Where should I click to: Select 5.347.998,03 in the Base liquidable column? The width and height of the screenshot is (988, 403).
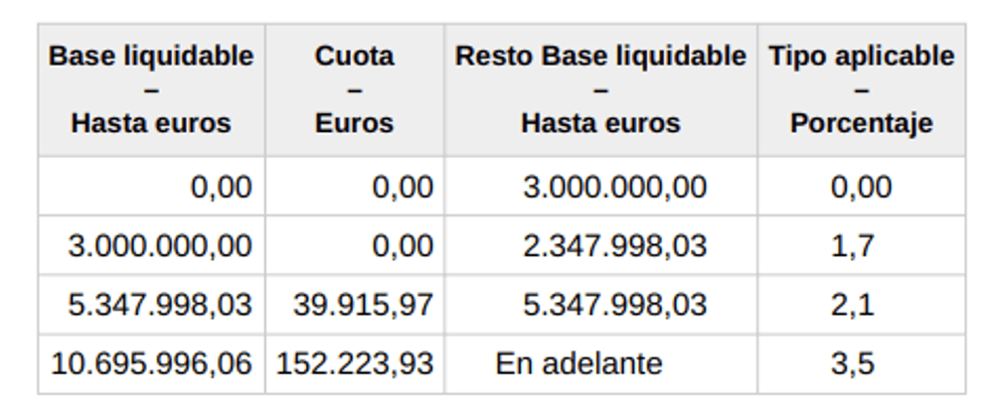151,305
